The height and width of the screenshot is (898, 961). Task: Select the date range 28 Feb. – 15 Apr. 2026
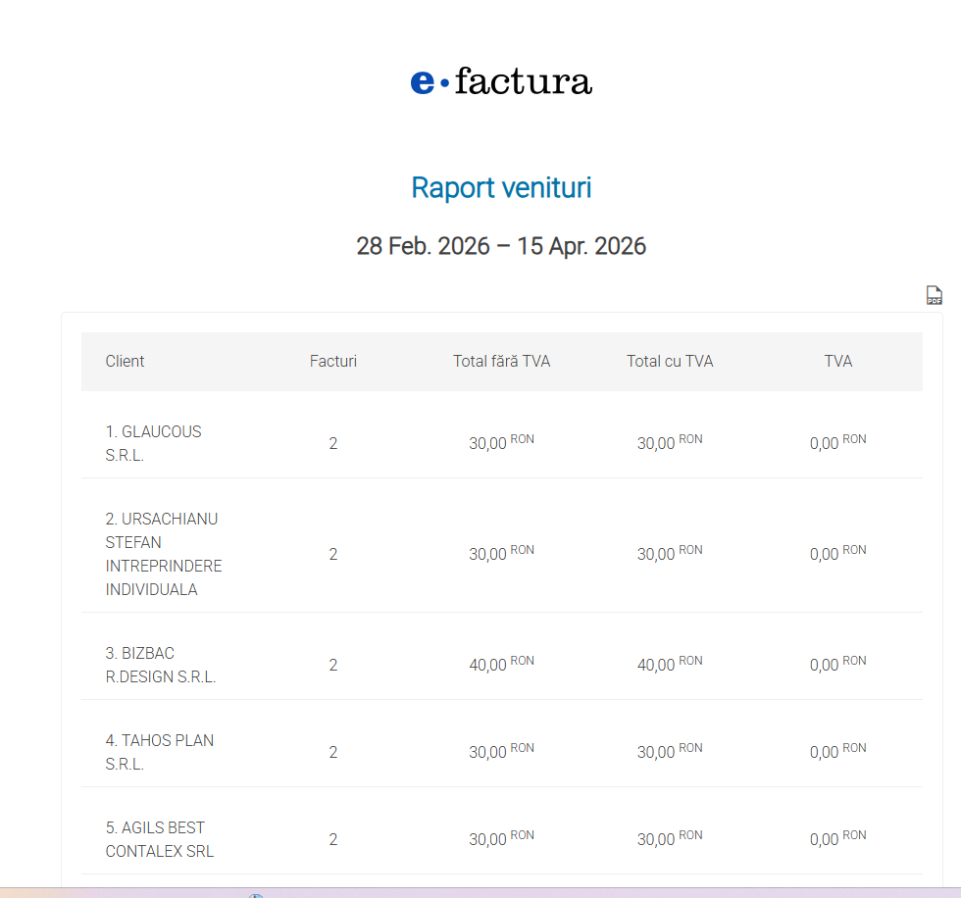coord(501,246)
